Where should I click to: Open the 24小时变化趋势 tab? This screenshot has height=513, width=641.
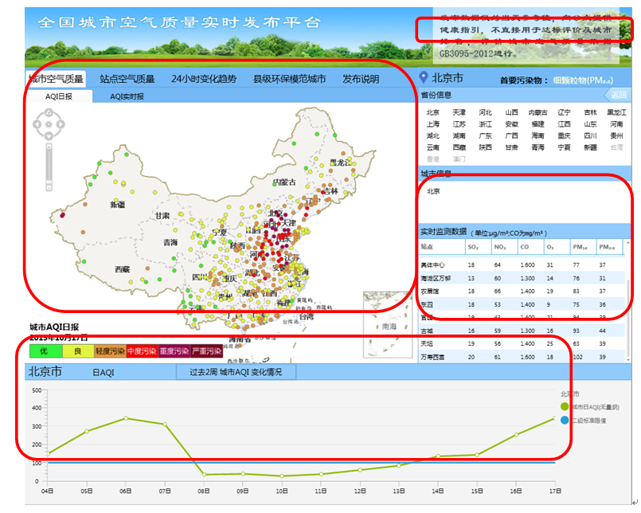204,79
